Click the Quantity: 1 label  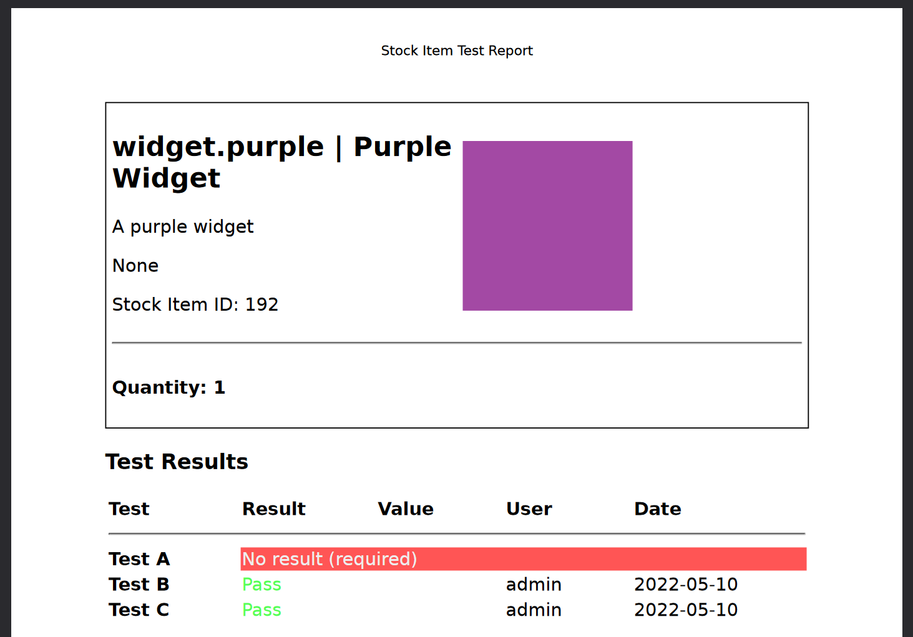point(168,387)
